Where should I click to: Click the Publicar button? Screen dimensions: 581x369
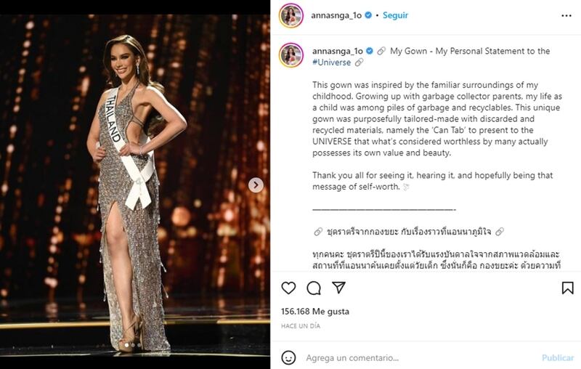(x=558, y=358)
